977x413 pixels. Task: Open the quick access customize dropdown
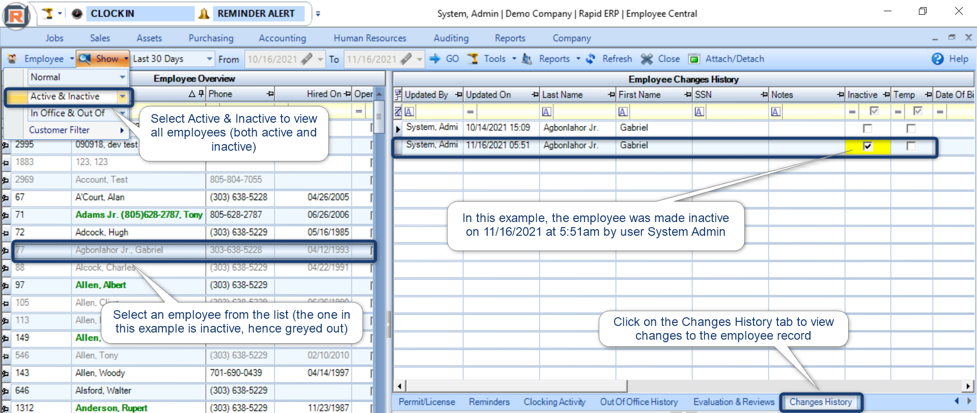(x=318, y=14)
